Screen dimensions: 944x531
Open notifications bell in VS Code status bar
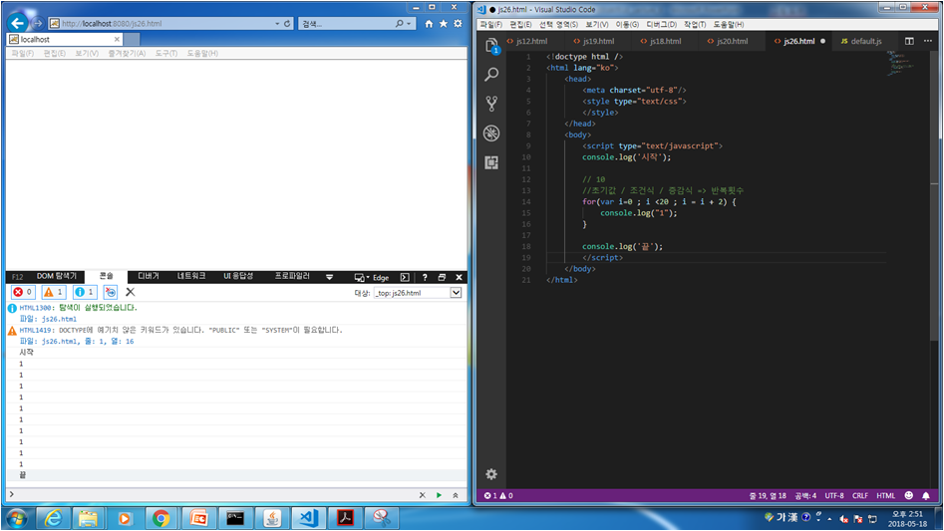click(926, 495)
